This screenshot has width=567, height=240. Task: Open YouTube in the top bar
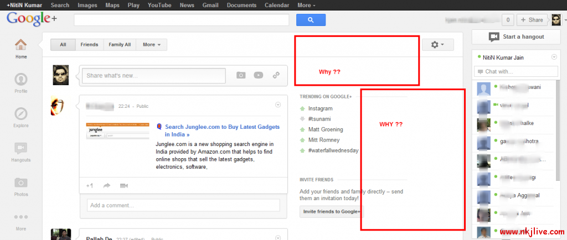pos(159,5)
